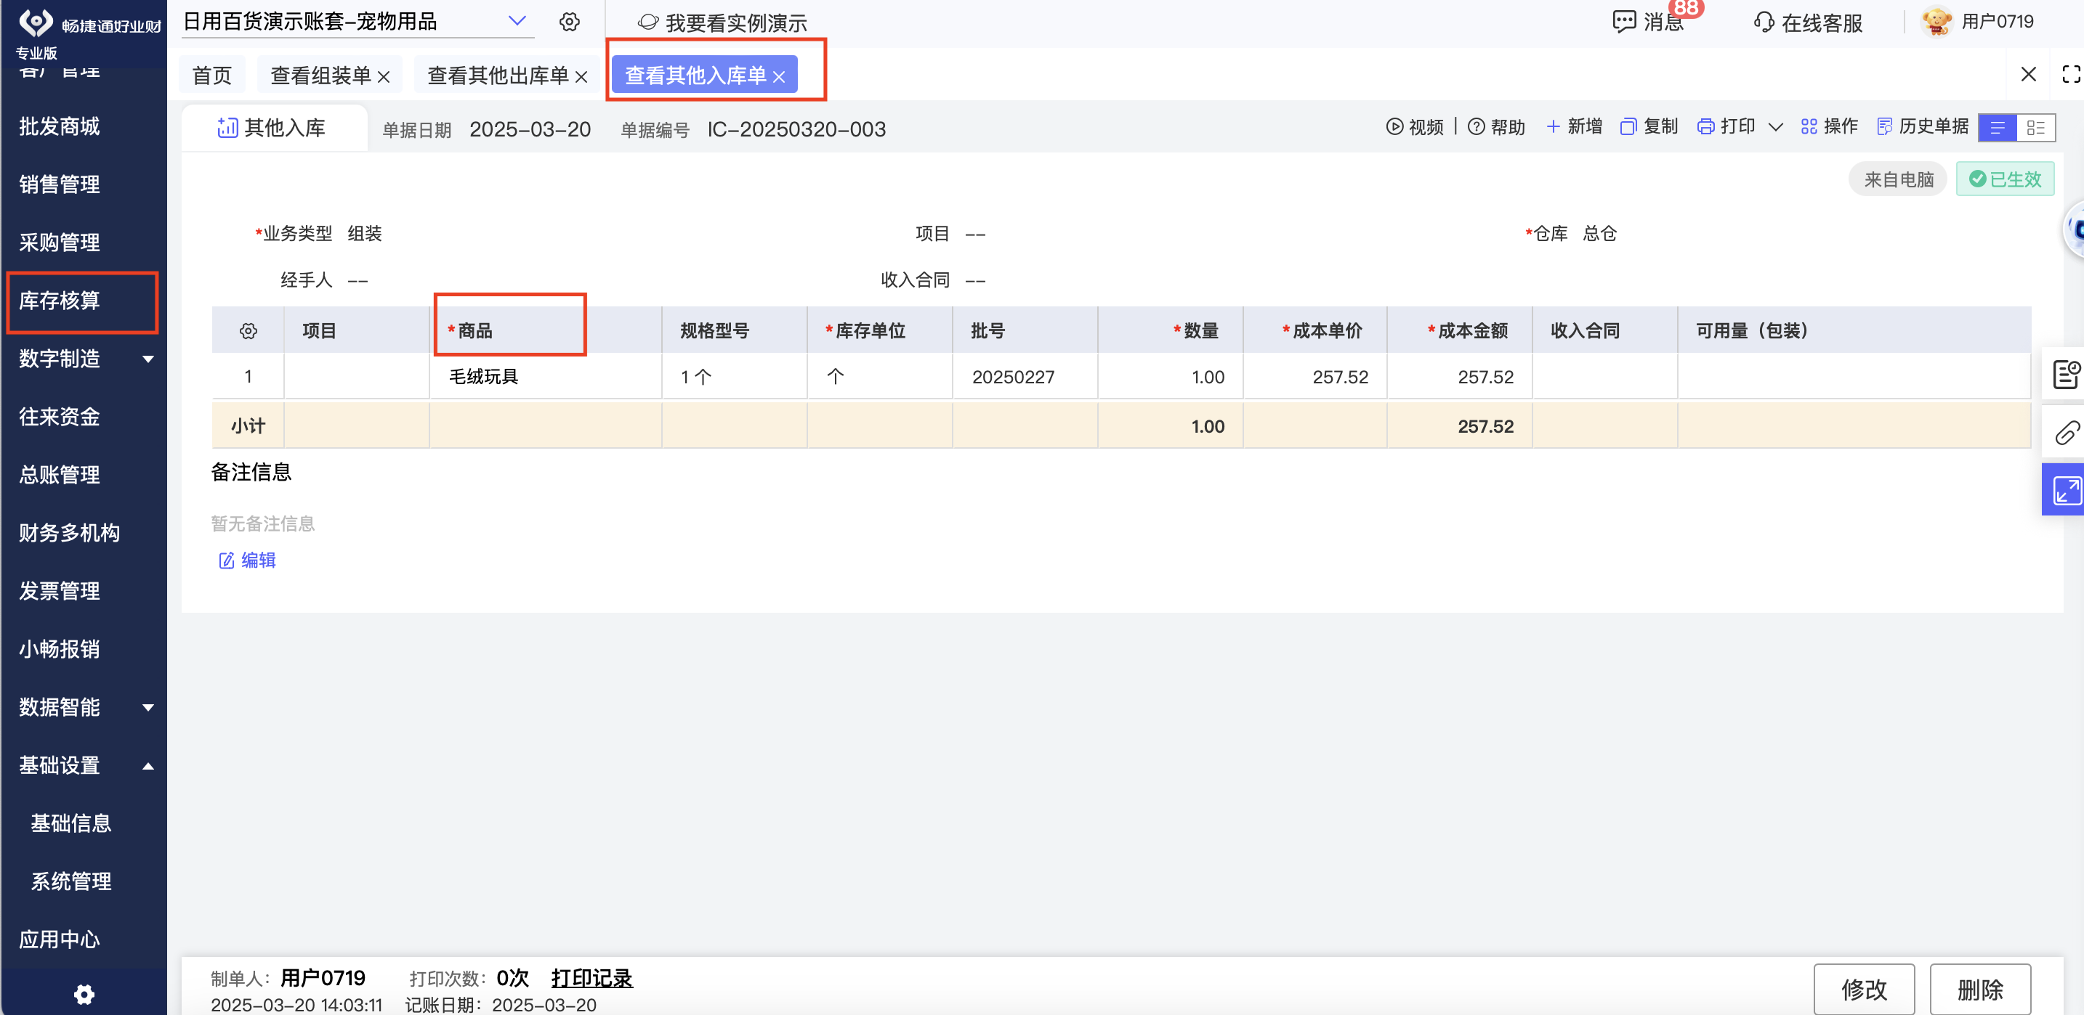Screen dimensions: 2084x1015
Task: Open 基础信息 submenu item
Action: [71, 823]
